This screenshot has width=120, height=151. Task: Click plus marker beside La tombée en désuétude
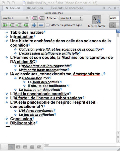point(15,90)
